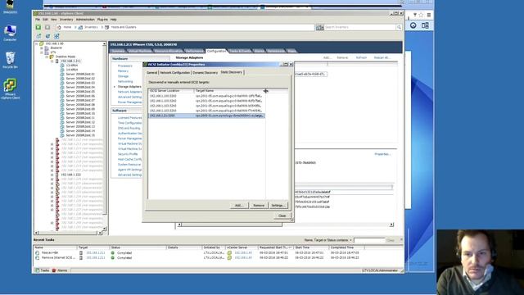Click the details pane horizontal scrollbar
The width and height of the screenshot is (524, 295).
point(285,225)
